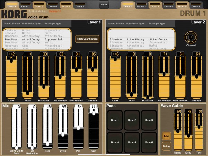Click the Layer 1 ModRate slider handle

coord(93,69)
